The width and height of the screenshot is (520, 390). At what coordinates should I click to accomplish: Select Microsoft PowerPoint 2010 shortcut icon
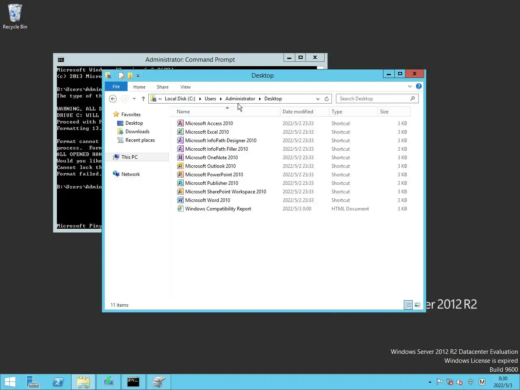pyautogui.click(x=180, y=174)
